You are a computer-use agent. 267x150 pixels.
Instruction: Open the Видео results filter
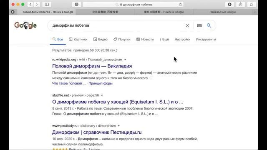[101, 39]
